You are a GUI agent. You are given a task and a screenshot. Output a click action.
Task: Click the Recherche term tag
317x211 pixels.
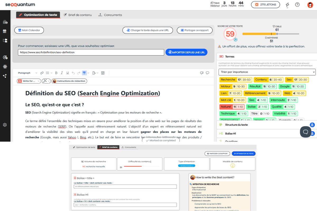236,80
